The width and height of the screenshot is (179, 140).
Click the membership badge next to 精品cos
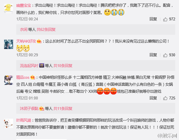click(33, 77)
